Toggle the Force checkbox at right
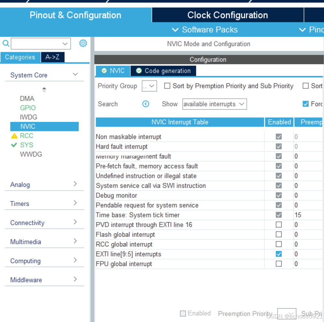The width and height of the screenshot is (324, 322). (x=306, y=104)
